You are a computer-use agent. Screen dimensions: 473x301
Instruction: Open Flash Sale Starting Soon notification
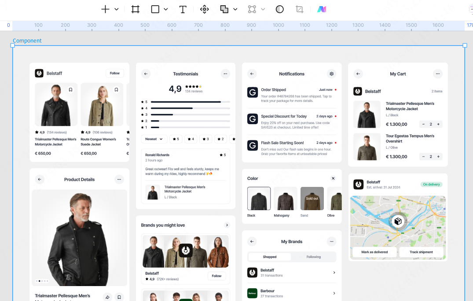[x=292, y=148]
